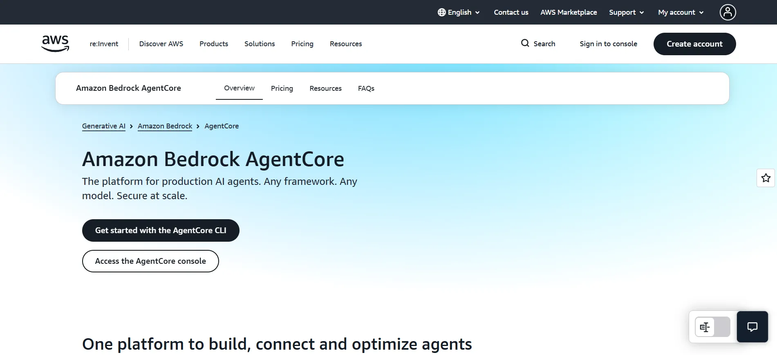Open the chat bubble widget

click(752, 327)
